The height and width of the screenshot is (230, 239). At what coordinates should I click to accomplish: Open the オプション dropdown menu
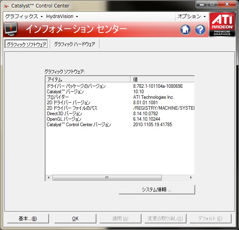192,16
